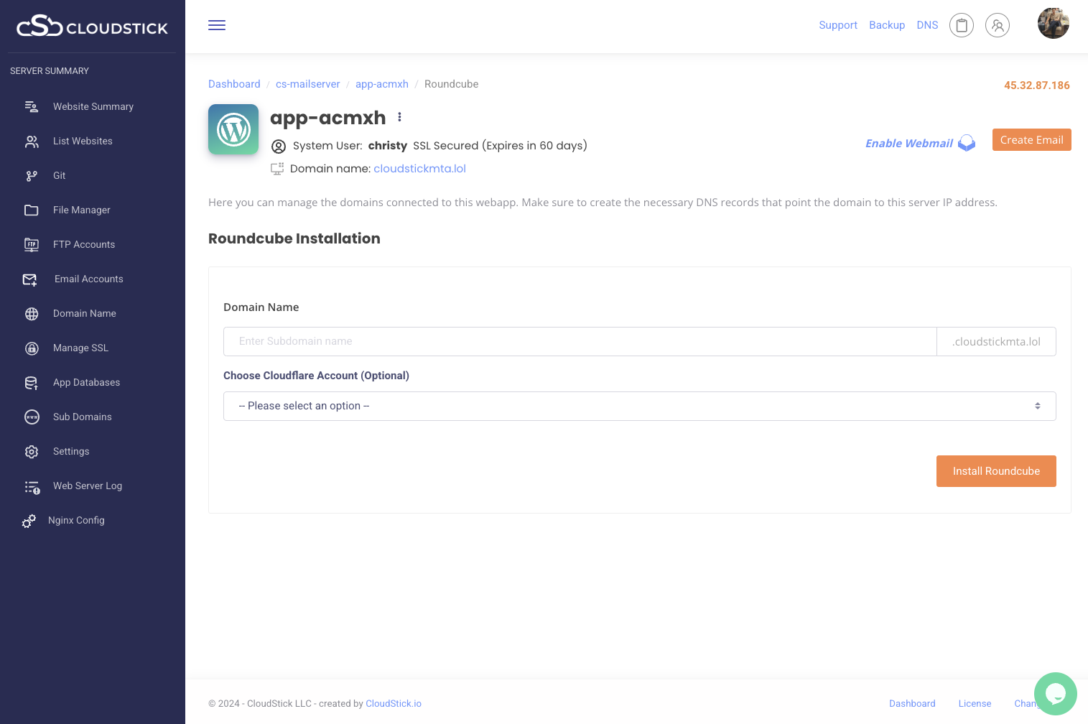Viewport: 1088px width, 724px height.
Task: Open the live chat bubble
Action: tap(1055, 694)
